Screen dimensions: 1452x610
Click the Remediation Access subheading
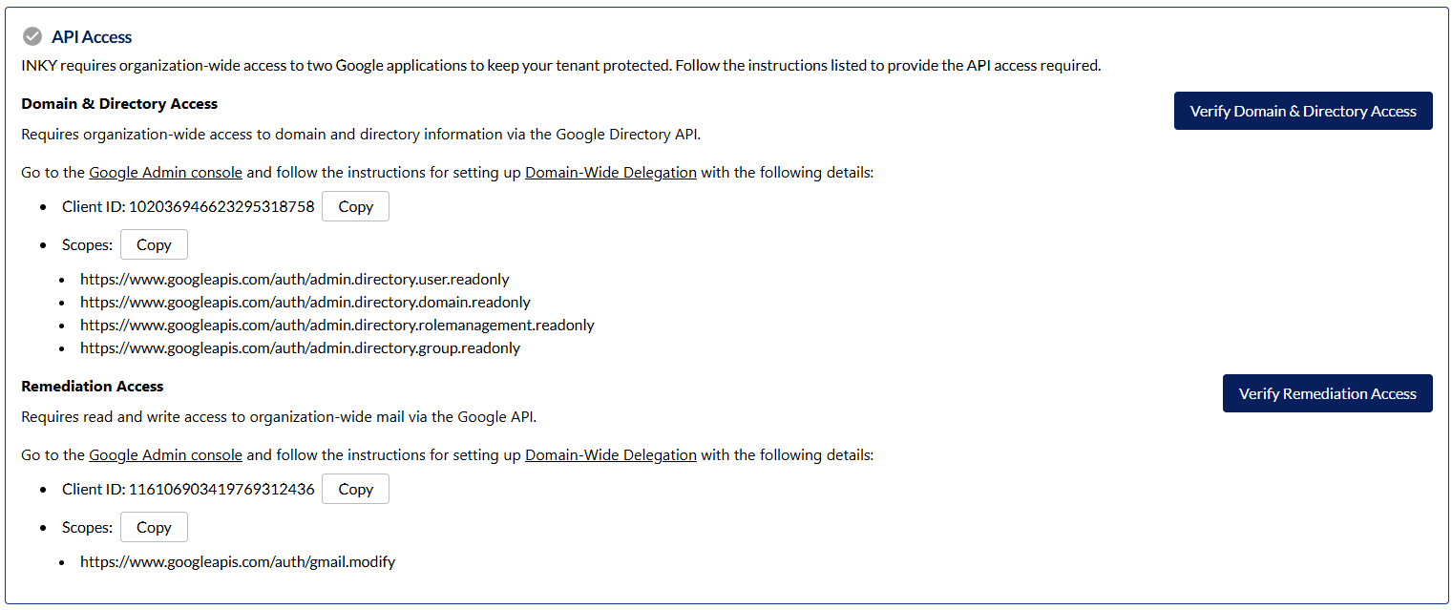pyautogui.click(x=93, y=387)
